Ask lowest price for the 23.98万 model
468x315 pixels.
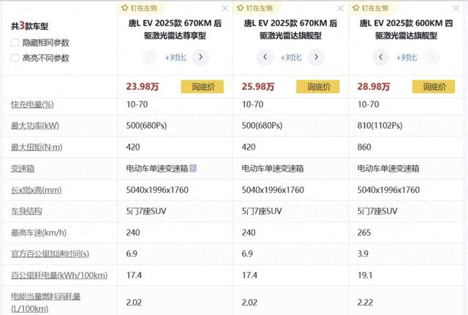203,86
